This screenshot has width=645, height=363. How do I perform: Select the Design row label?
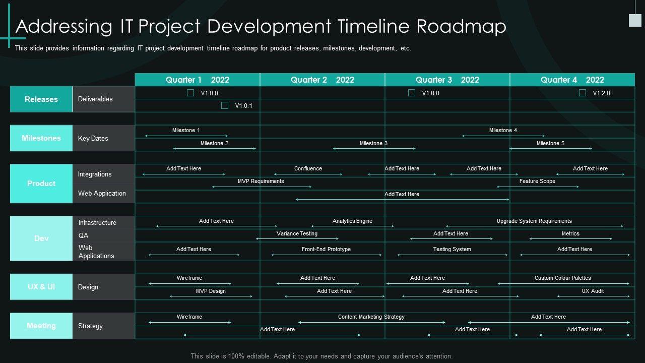coord(88,287)
